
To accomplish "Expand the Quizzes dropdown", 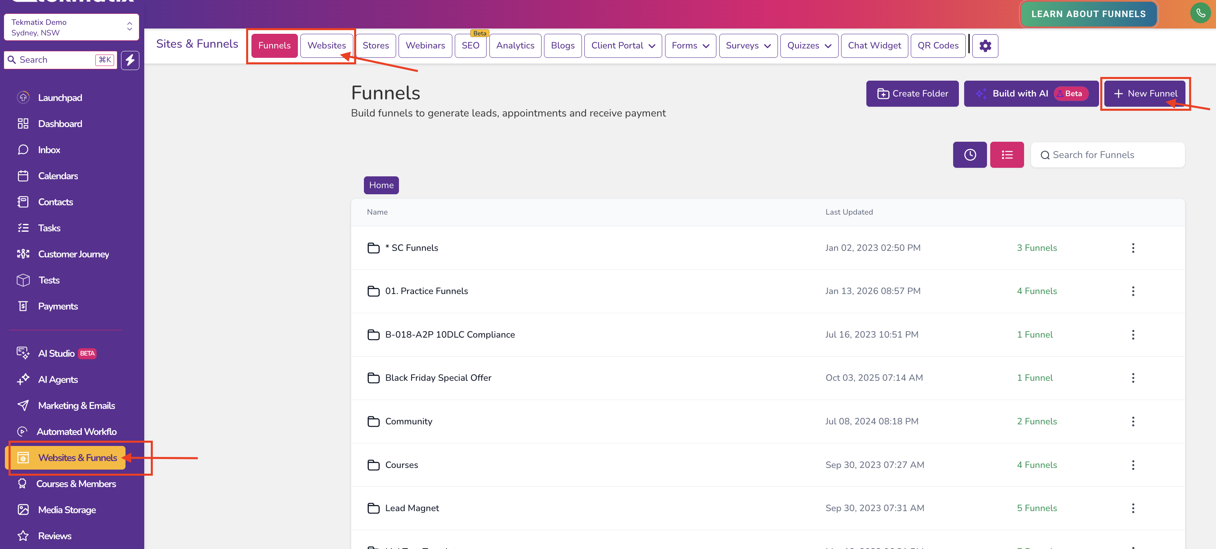I will pos(809,45).
